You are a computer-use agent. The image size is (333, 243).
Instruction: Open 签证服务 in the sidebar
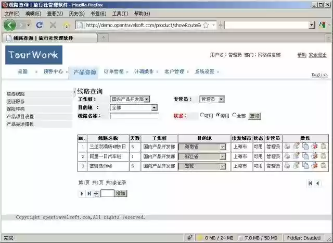(16, 102)
